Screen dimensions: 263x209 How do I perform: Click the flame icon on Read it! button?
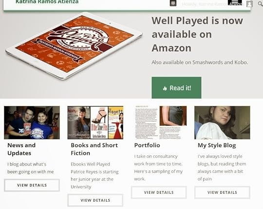pos(165,88)
